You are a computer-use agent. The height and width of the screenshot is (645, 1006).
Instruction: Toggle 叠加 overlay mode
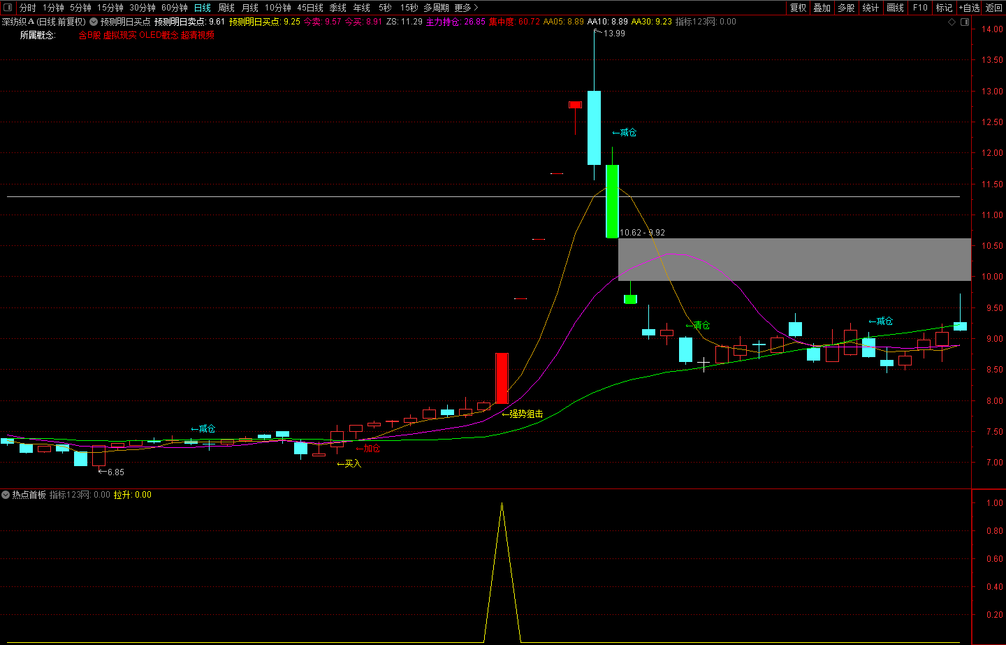tap(822, 8)
